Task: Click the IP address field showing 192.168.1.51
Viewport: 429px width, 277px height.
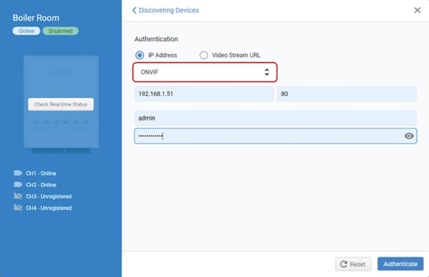Action: [x=204, y=94]
